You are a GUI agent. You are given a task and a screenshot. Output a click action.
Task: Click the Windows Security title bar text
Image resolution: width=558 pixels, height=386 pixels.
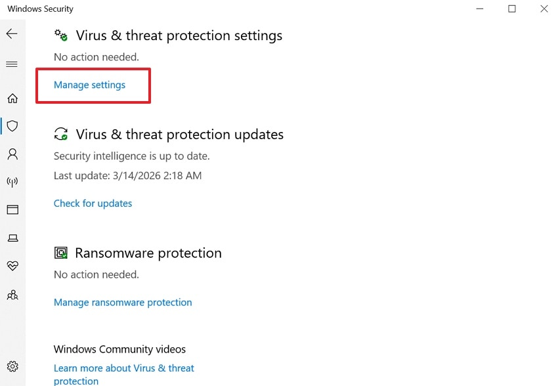click(40, 9)
